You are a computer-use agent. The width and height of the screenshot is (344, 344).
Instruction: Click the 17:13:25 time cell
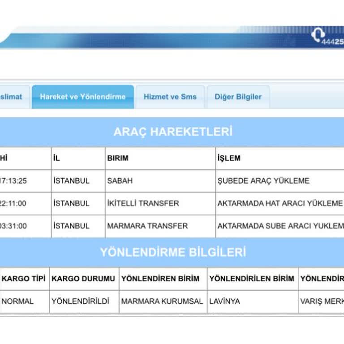(x=26, y=181)
